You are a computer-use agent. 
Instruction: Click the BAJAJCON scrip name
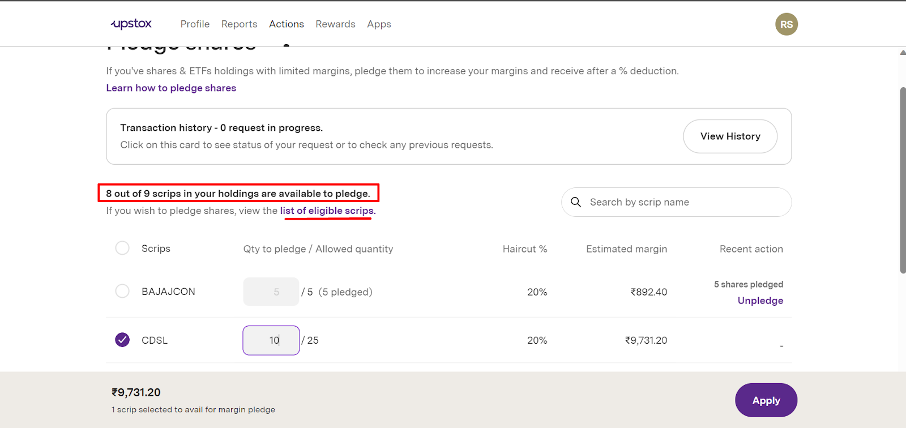168,292
